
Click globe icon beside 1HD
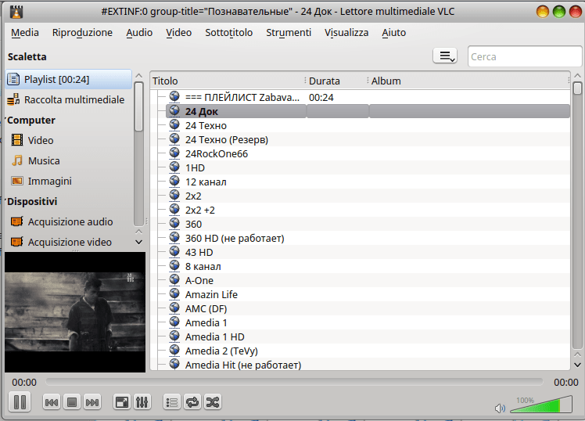174,167
